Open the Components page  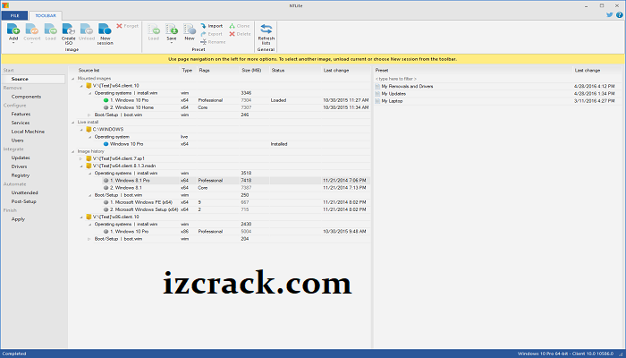click(26, 97)
